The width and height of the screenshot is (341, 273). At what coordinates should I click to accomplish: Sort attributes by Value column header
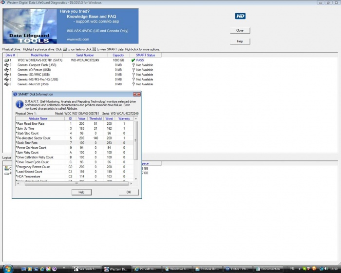[82, 118]
